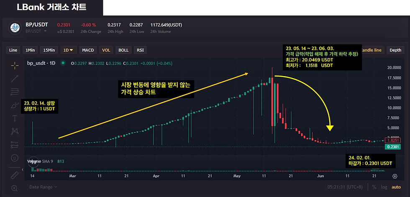This screenshot has width=410, height=197.
Task: Select the ruler measure tool
Action: coord(15,175)
